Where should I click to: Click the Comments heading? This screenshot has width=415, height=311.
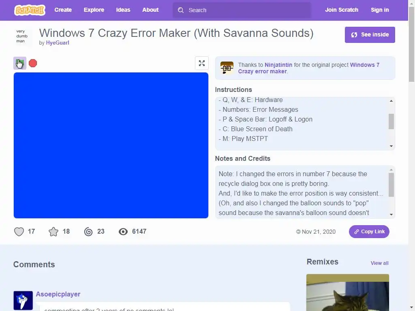click(34, 264)
